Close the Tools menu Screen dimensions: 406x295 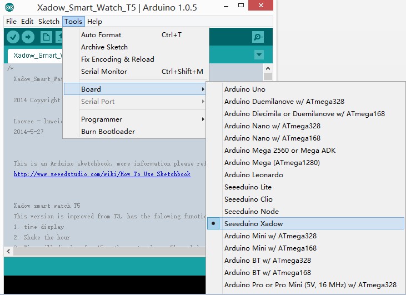pos(73,22)
